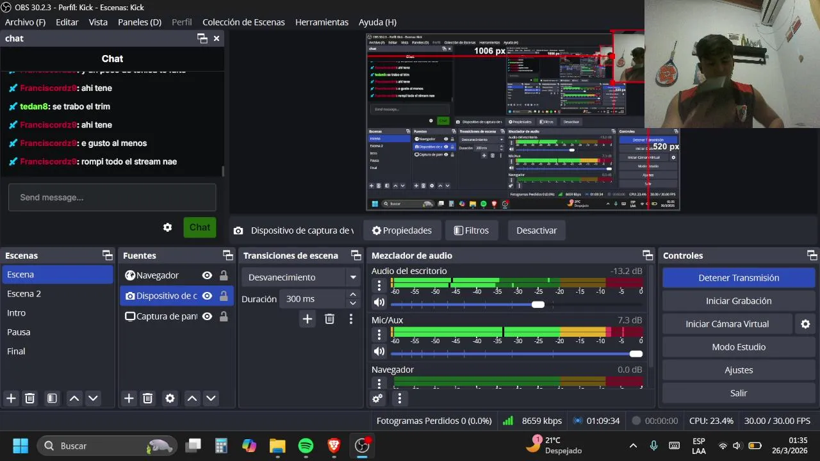Mute Mic/Aux audio
Screen dimensions: 820x461
379,352
